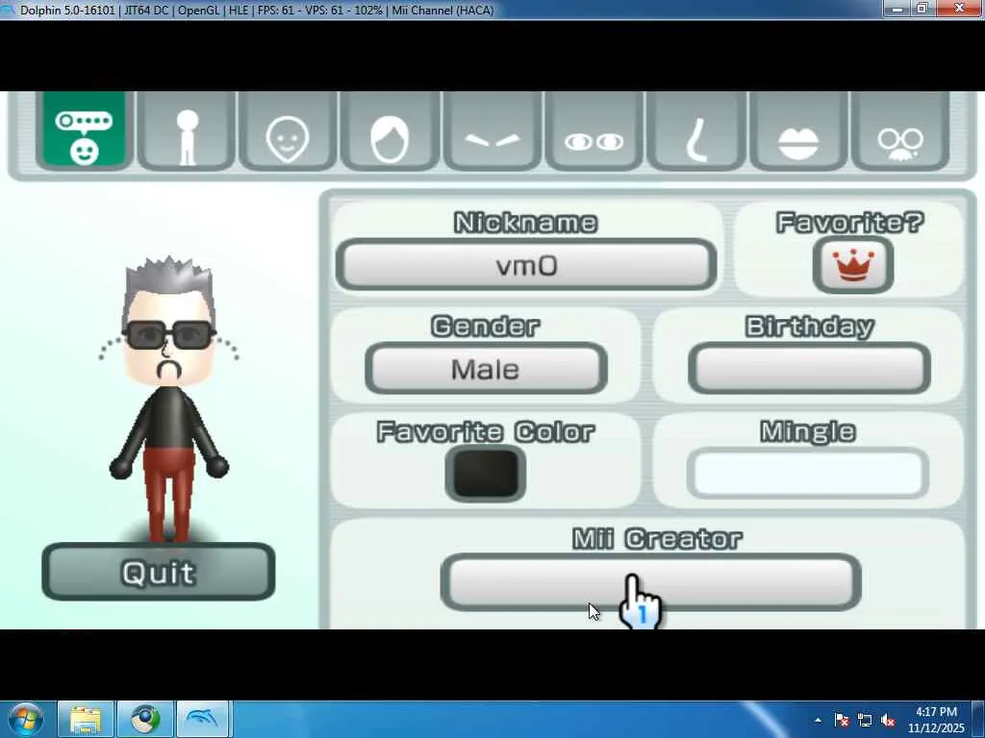This screenshot has height=738, width=985.
Task: Show hidden system tray icons
Action: coord(818,720)
